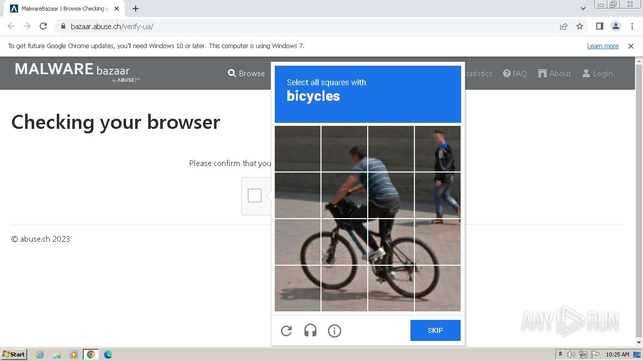Select tile with walking pedestrian's head

click(438, 148)
